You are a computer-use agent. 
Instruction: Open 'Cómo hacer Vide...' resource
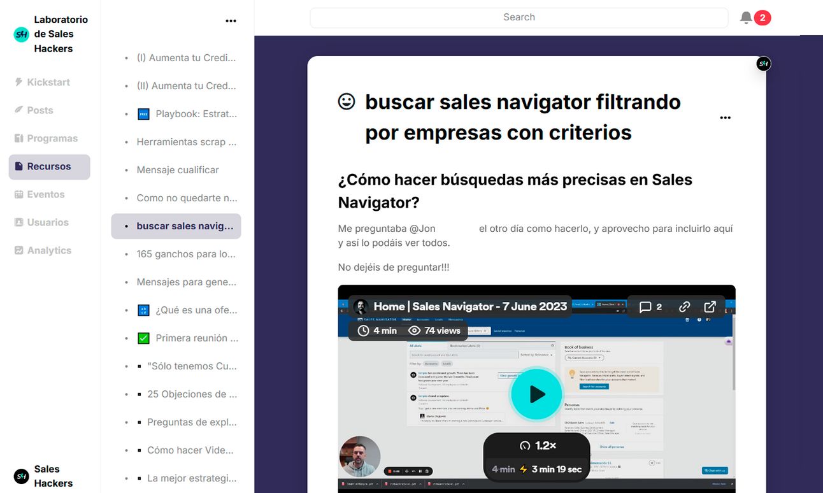point(190,450)
